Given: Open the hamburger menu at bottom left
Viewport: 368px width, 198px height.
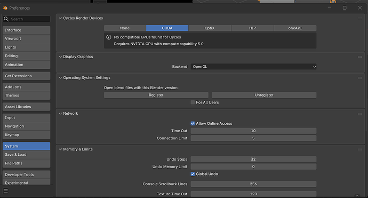Looking at the screenshot, I should 6,191.
